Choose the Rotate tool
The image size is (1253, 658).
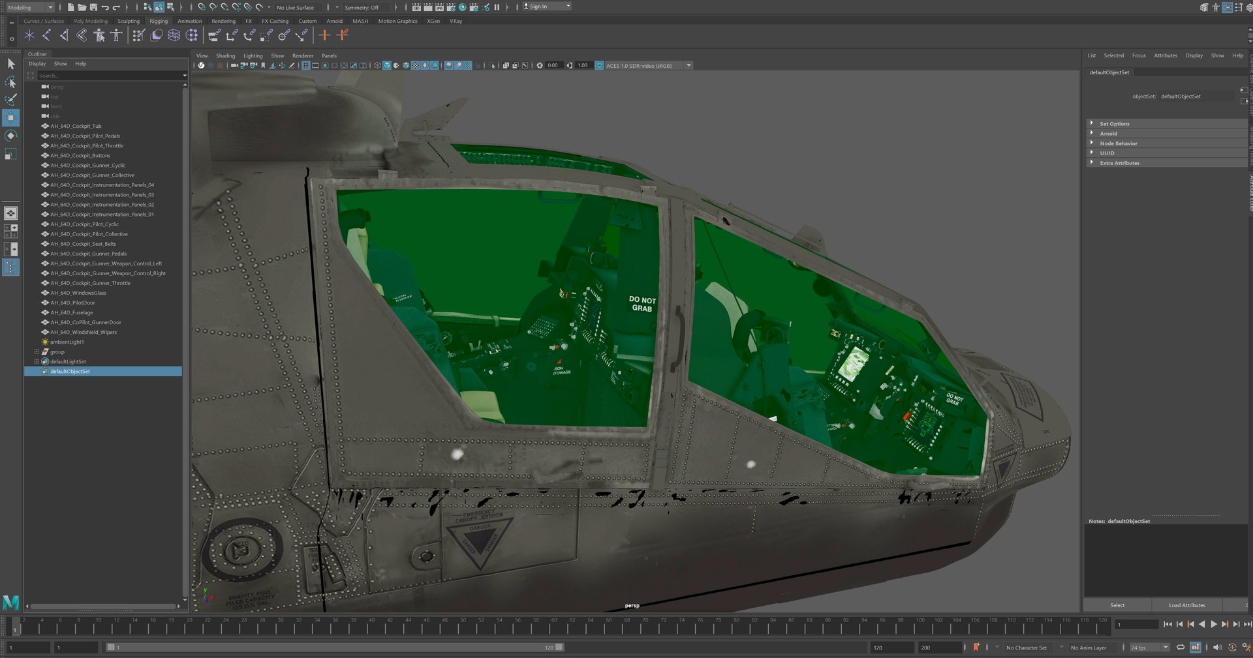click(10, 136)
